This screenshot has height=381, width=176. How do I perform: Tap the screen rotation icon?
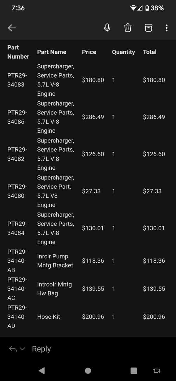click(x=157, y=371)
